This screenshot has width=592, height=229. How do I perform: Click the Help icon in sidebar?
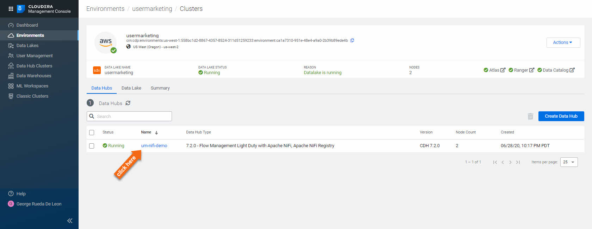(11, 194)
